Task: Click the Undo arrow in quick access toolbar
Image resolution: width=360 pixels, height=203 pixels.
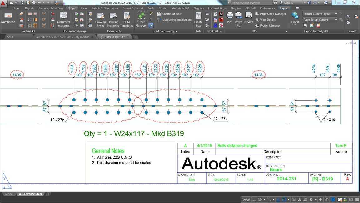Action: coord(39,3)
